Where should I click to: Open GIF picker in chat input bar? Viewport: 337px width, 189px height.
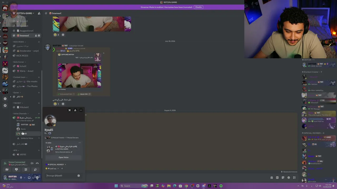[277, 178]
